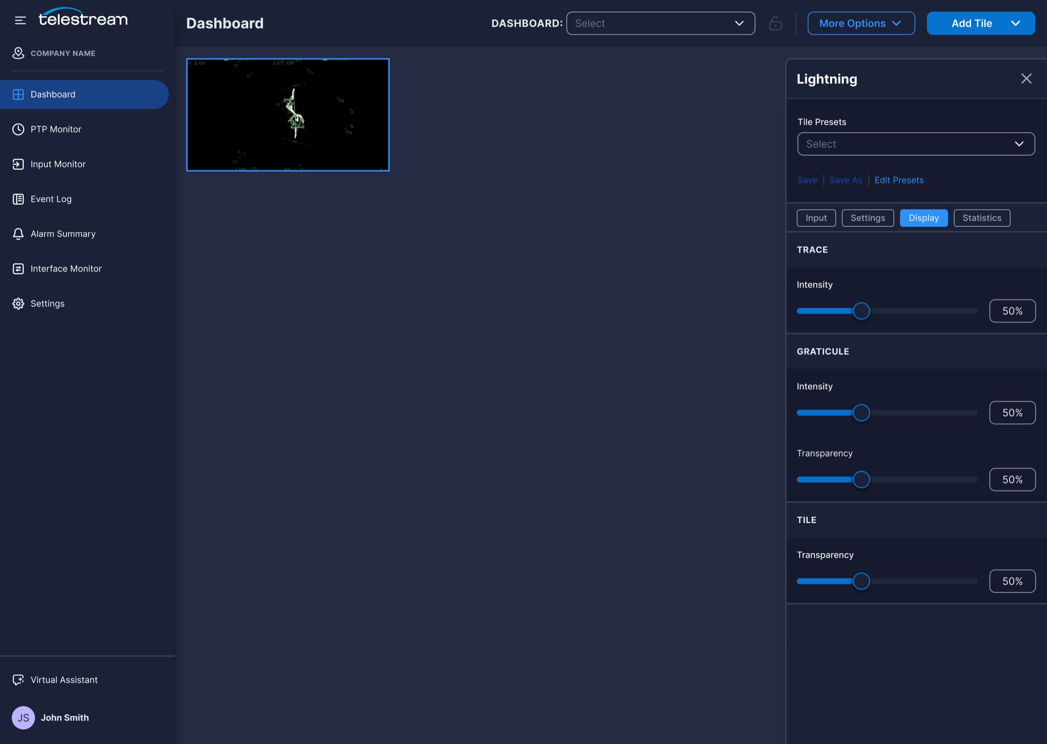The width and height of the screenshot is (1047, 744).
Task: Click the Graticule Intensity slider handle
Action: (x=861, y=413)
